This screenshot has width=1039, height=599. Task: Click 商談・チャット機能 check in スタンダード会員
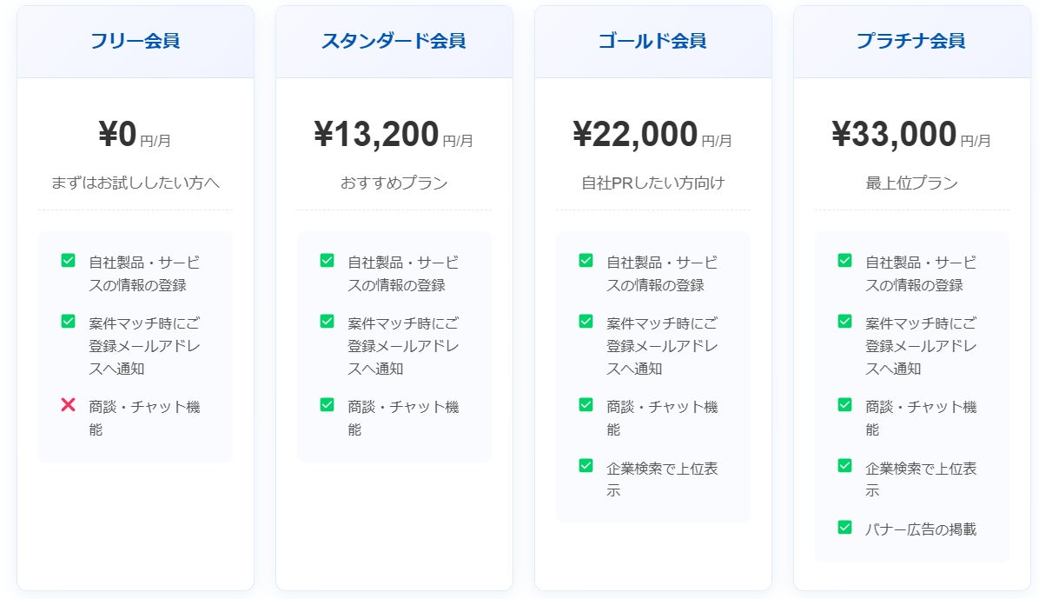(x=327, y=404)
